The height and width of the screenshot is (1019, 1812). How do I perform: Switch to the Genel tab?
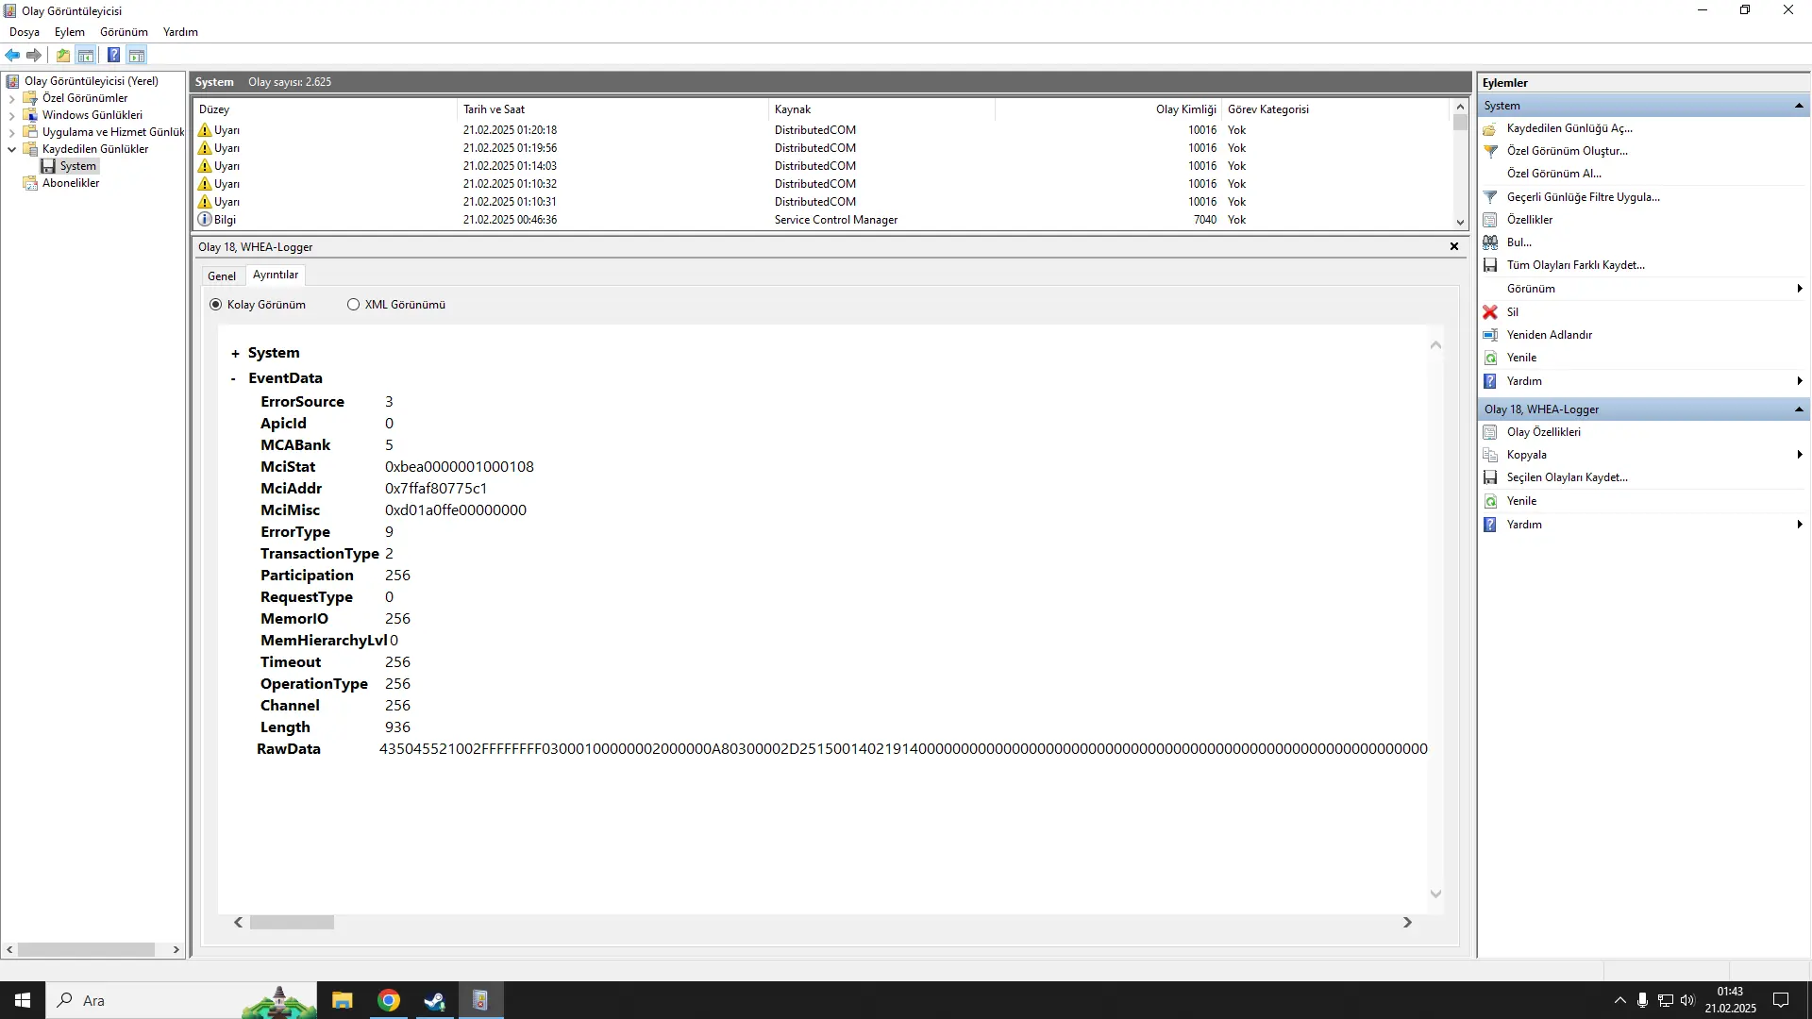(x=222, y=276)
